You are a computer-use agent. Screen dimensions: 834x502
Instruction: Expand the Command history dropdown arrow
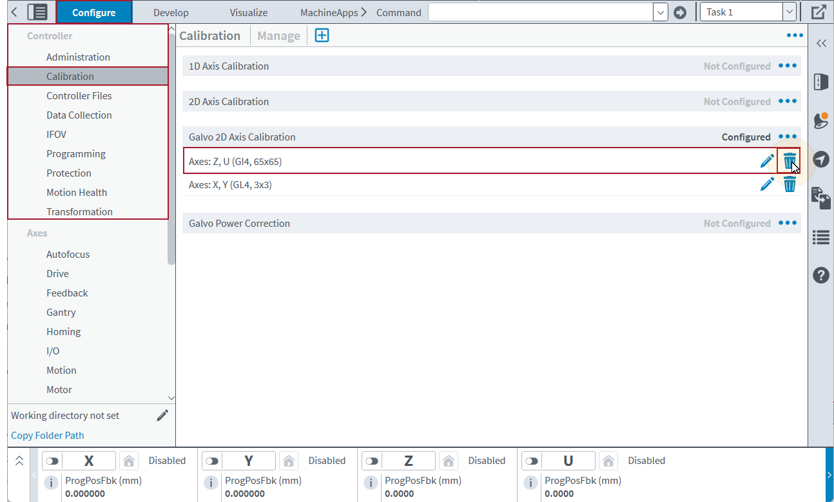(x=660, y=12)
